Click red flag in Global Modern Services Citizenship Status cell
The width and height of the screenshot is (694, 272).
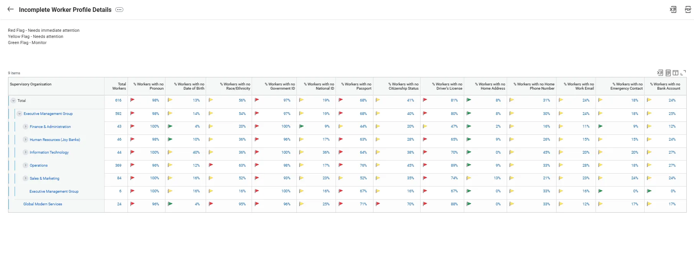click(x=378, y=204)
